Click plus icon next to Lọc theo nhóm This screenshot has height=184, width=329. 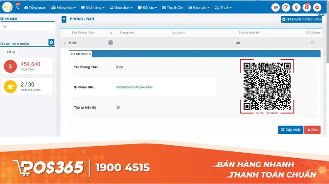click(51, 42)
